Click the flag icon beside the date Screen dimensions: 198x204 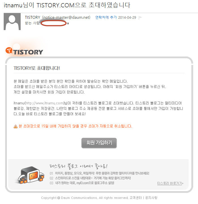click(140, 18)
